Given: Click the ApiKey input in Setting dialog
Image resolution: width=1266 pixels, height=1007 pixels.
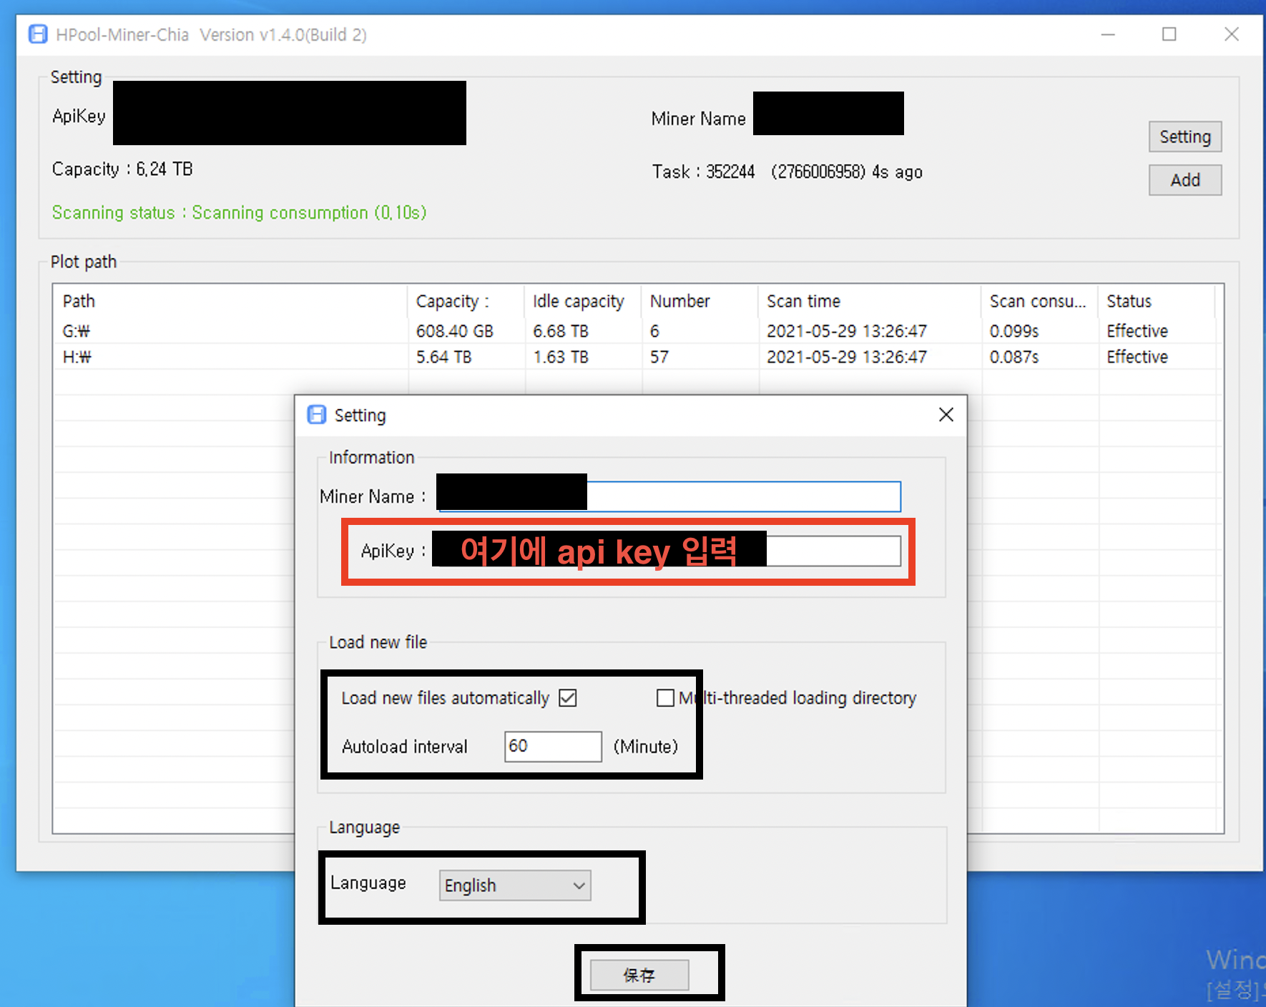Looking at the screenshot, I should [667, 551].
